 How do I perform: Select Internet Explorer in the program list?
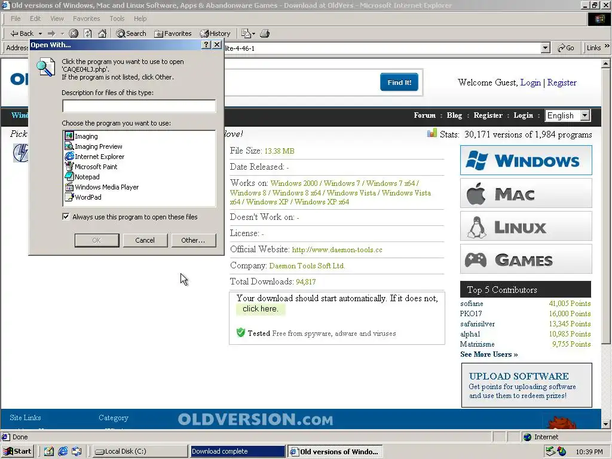coord(95,157)
